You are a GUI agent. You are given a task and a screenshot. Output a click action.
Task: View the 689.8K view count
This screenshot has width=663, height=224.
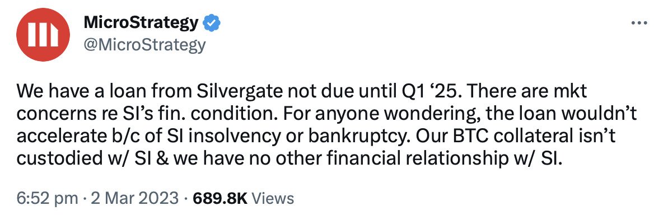(220, 198)
